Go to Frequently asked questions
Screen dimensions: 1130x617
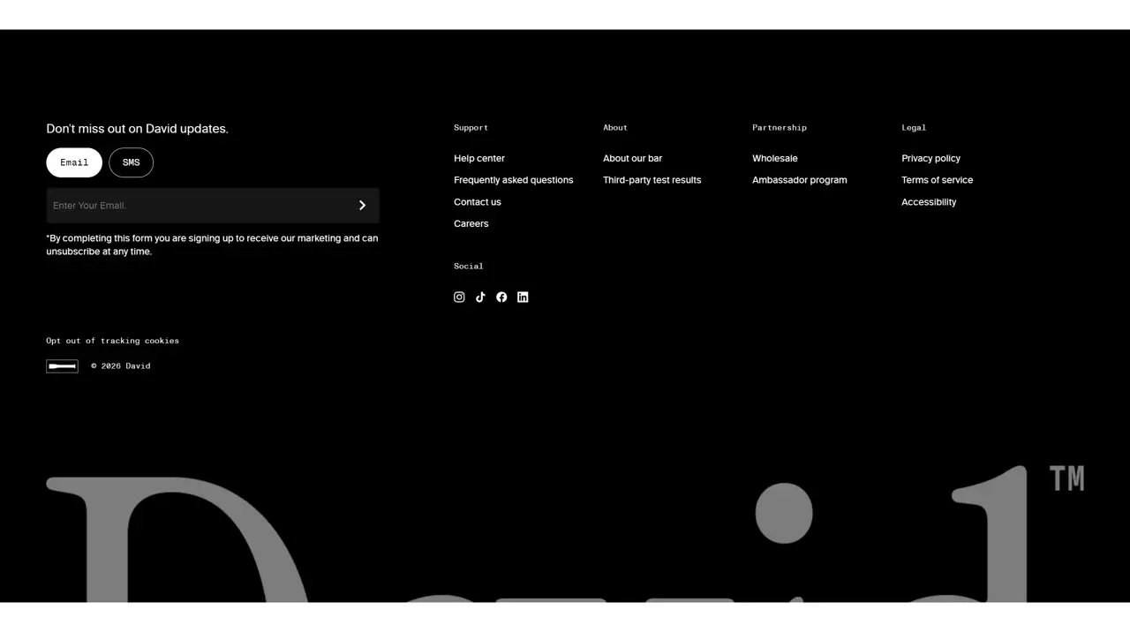pyautogui.click(x=513, y=180)
